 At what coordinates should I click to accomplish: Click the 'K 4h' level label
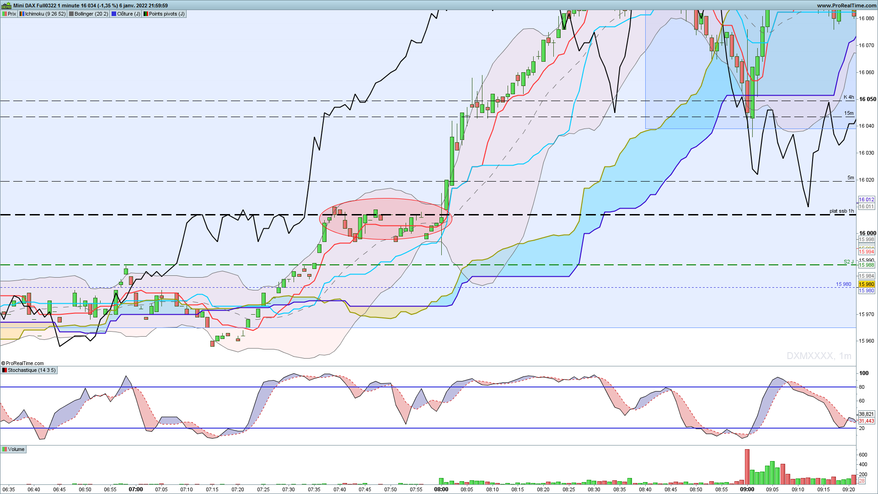[x=849, y=97]
